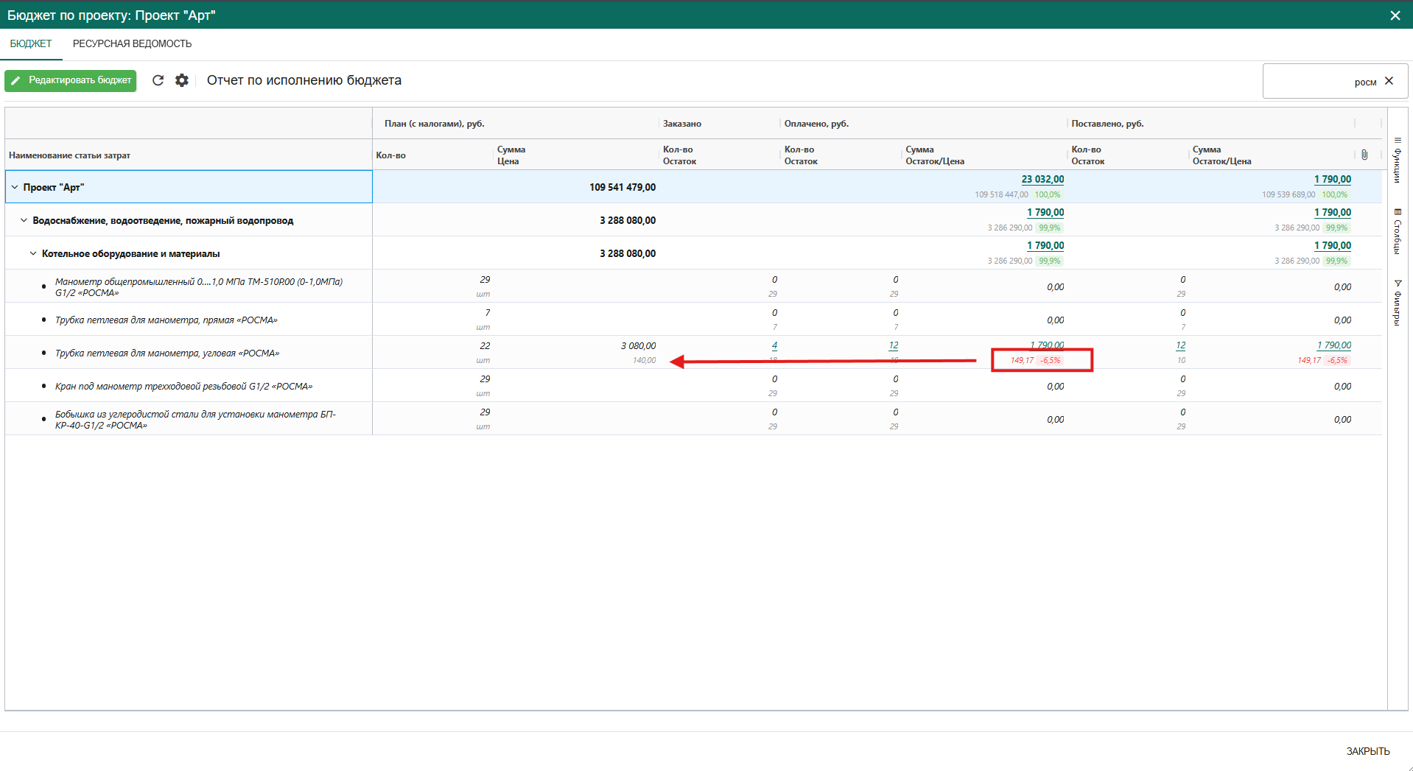
Task: Clear the search field with the X icon
Action: point(1389,81)
